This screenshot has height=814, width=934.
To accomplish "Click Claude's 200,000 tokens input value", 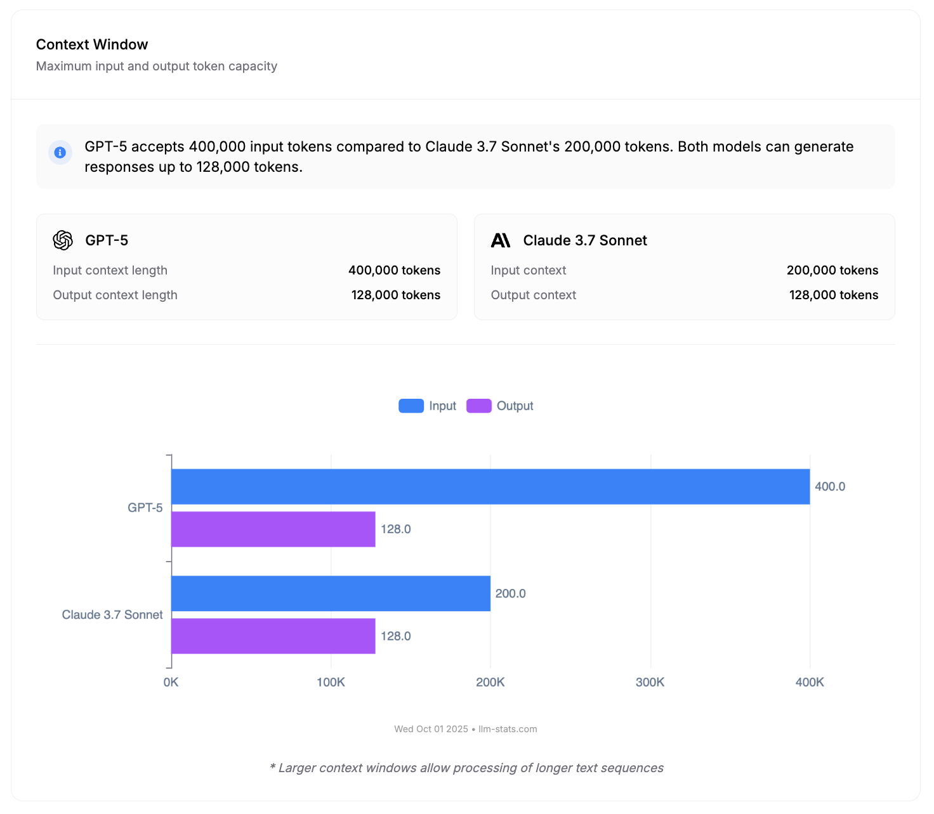I will [832, 270].
